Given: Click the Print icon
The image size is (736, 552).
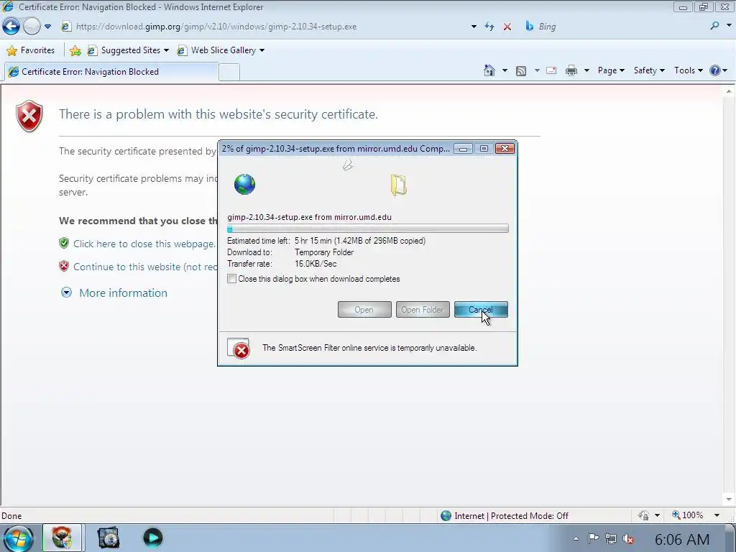Looking at the screenshot, I should (x=571, y=71).
